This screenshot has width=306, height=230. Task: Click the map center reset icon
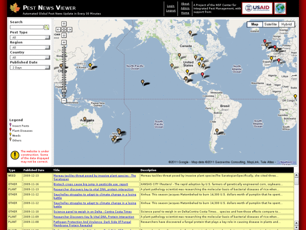[64, 30]
